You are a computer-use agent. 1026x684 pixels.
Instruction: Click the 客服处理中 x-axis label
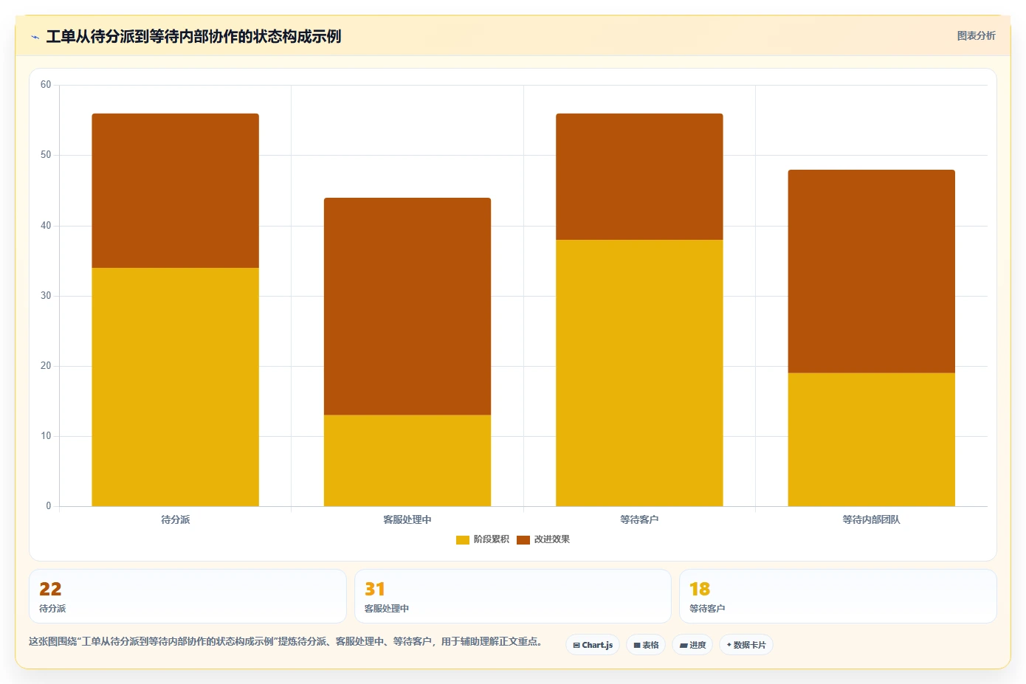pyautogui.click(x=407, y=520)
